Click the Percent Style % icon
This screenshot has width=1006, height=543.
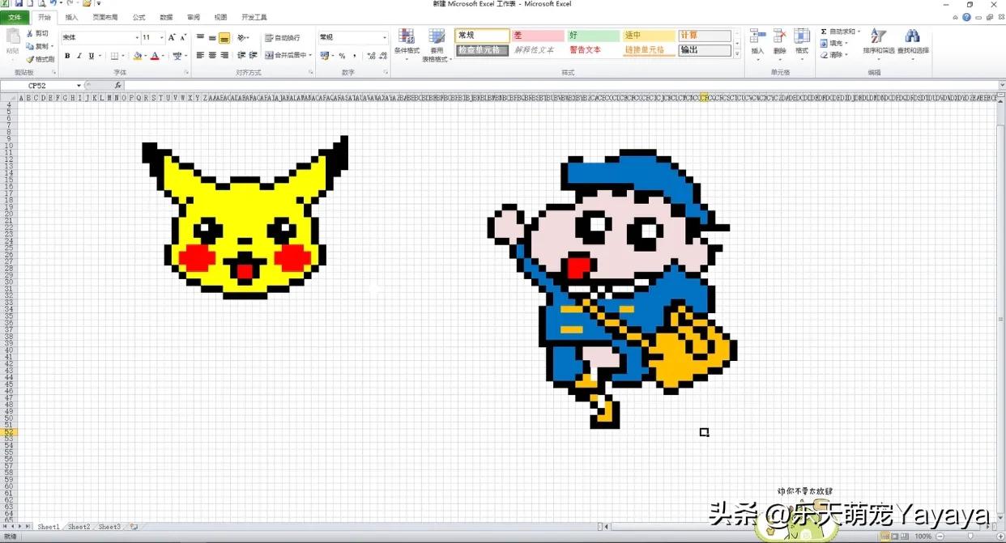[342, 56]
